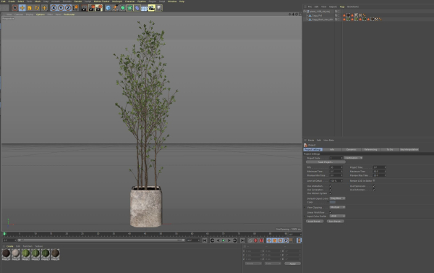The width and height of the screenshot is (434, 273).
Task: Toggle Use Deformers checkbox
Action: 374,190
